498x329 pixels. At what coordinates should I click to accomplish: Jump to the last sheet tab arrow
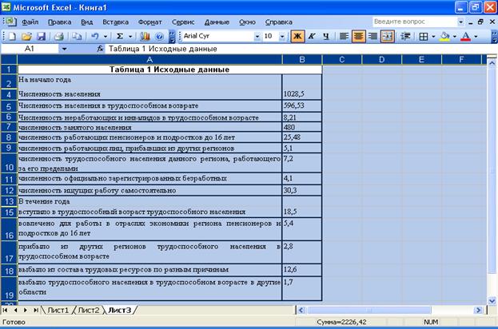(35, 310)
